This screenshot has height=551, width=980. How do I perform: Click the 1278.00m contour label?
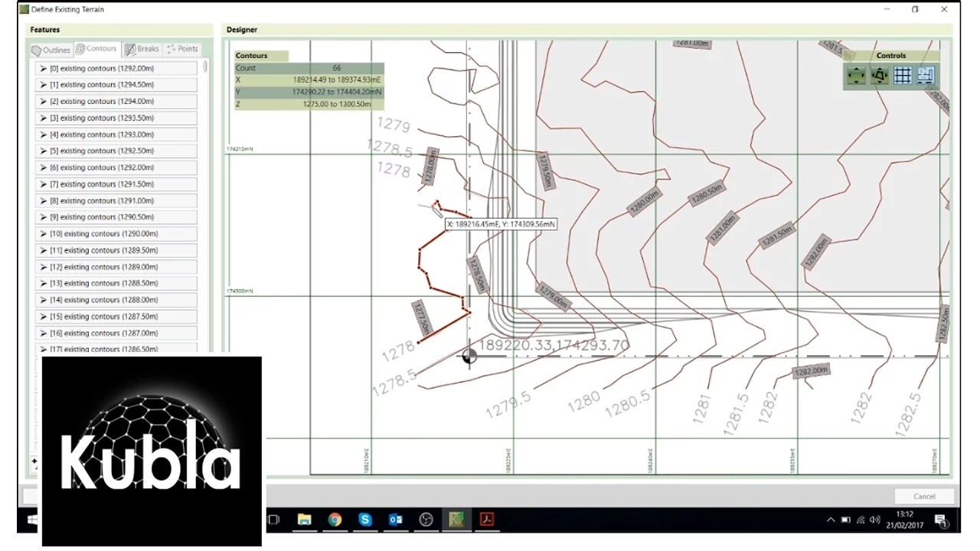pos(430,165)
